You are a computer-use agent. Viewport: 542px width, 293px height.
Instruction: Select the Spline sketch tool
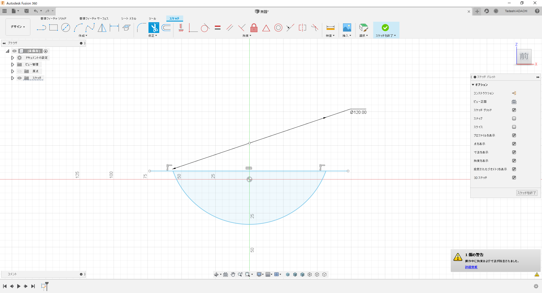tap(90, 28)
